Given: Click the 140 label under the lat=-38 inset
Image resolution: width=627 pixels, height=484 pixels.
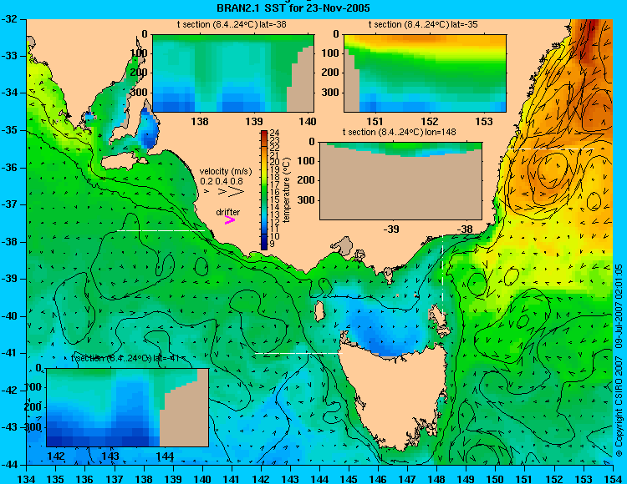Looking at the screenshot, I should tap(308, 122).
